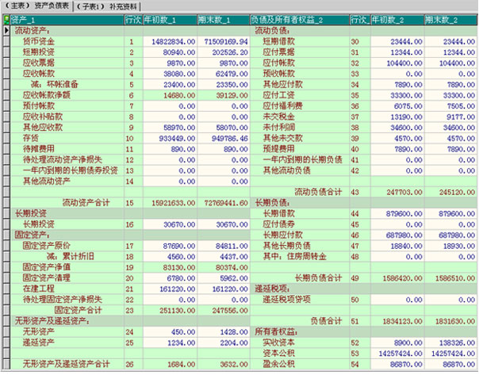Click the 期末数_2 column header
The image size is (479, 375).
(450, 20)
